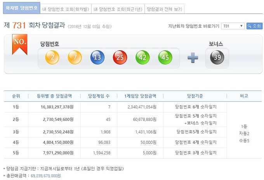This screenshot has width=264, height=180.
Task: Click the green lottery ball number 45
Action: 165,58
